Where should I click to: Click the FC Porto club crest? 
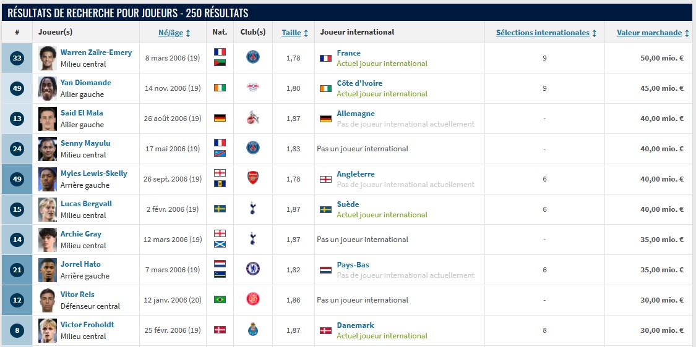[253, 330]
